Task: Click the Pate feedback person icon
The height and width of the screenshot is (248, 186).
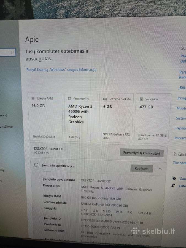Action: tap(174, 185)
